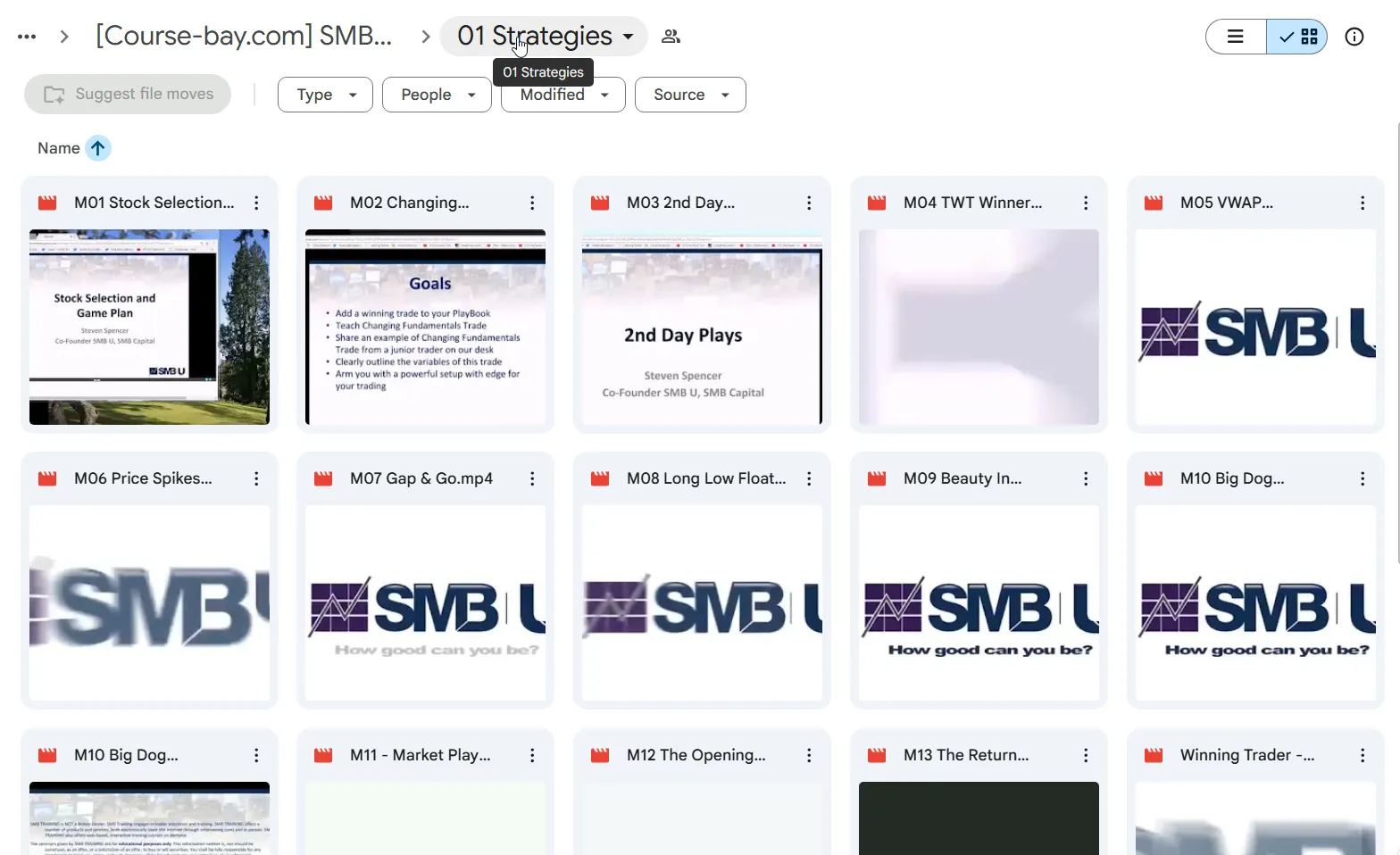The image size is (1400, 855).
Task: Select the file name M06 Price Spikes...
Action: coord(144,479)
